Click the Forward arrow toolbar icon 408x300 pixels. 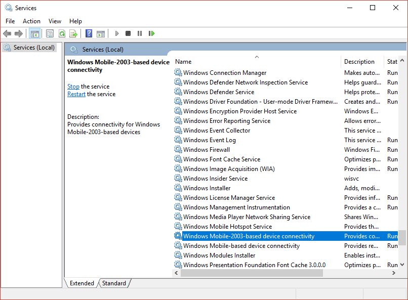[19, 33]
